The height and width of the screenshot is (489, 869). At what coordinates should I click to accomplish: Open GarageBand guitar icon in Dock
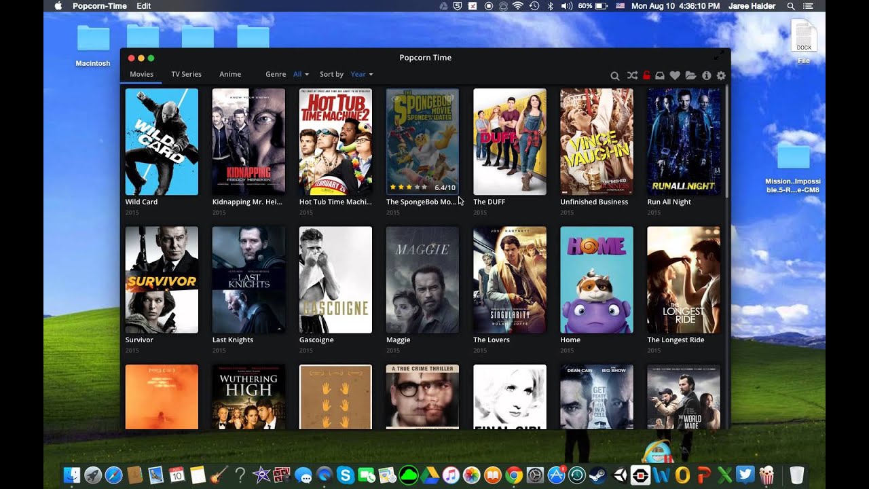click(x=219, y=475)
